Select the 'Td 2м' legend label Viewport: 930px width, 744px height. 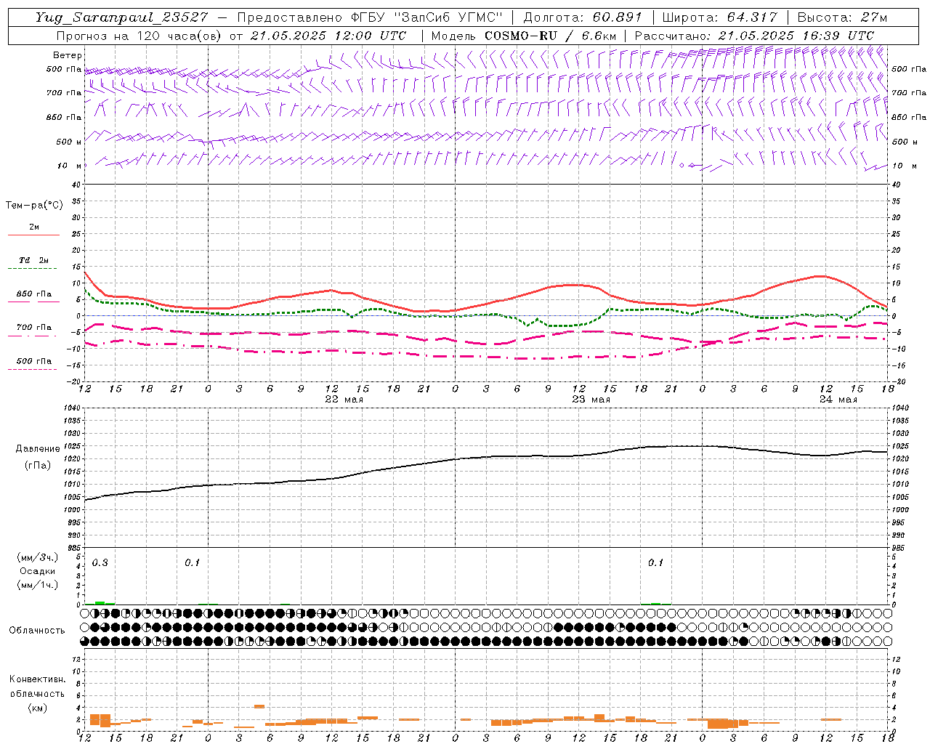tap(34, 260)
